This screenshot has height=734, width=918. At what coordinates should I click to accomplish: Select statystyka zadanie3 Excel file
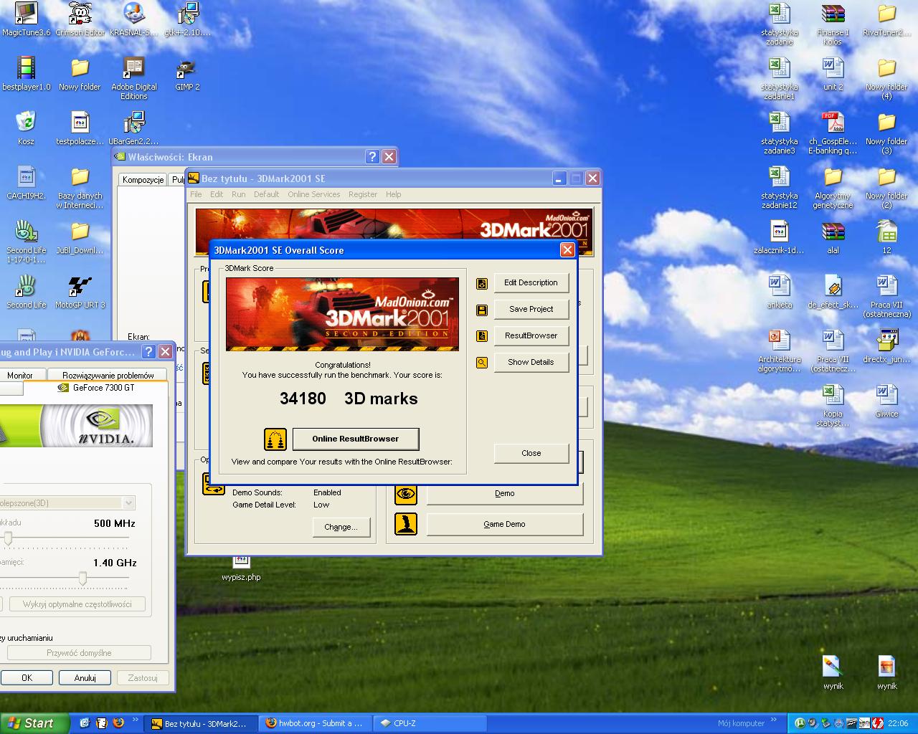point(779,133)
